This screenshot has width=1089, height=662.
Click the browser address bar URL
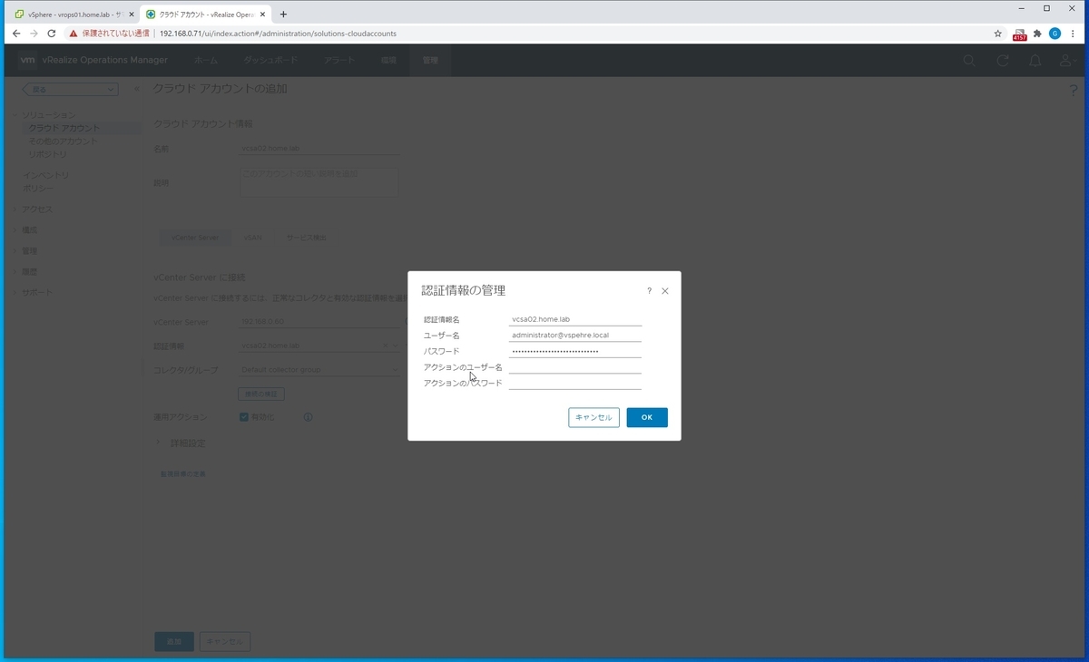pyautogui.click(x=278, y=34)
